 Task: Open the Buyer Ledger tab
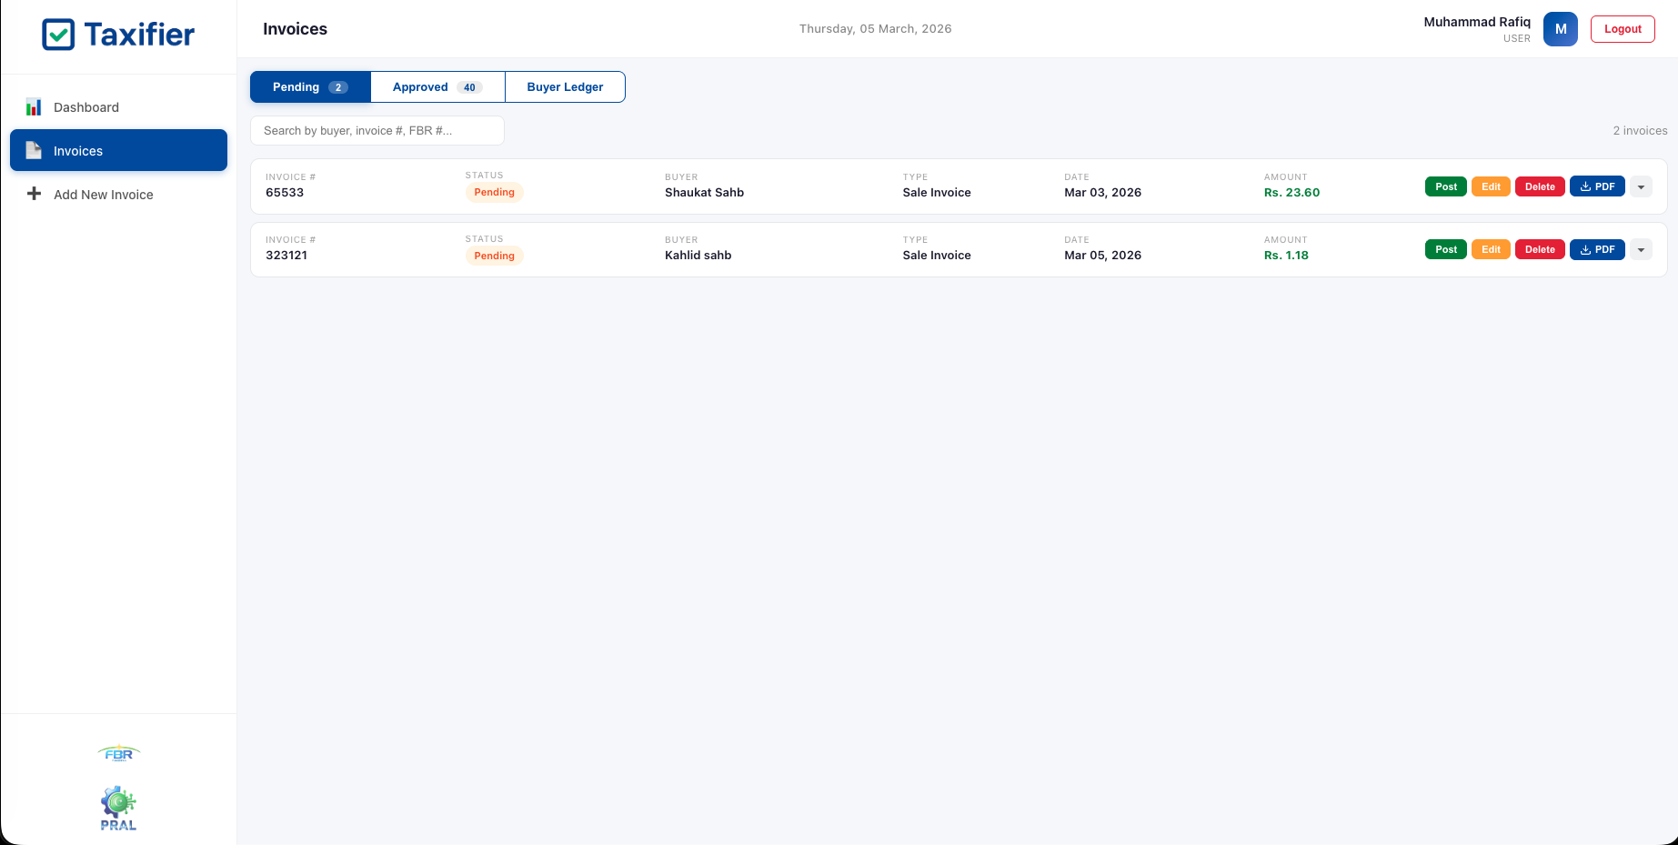click(x=565, y=86)
